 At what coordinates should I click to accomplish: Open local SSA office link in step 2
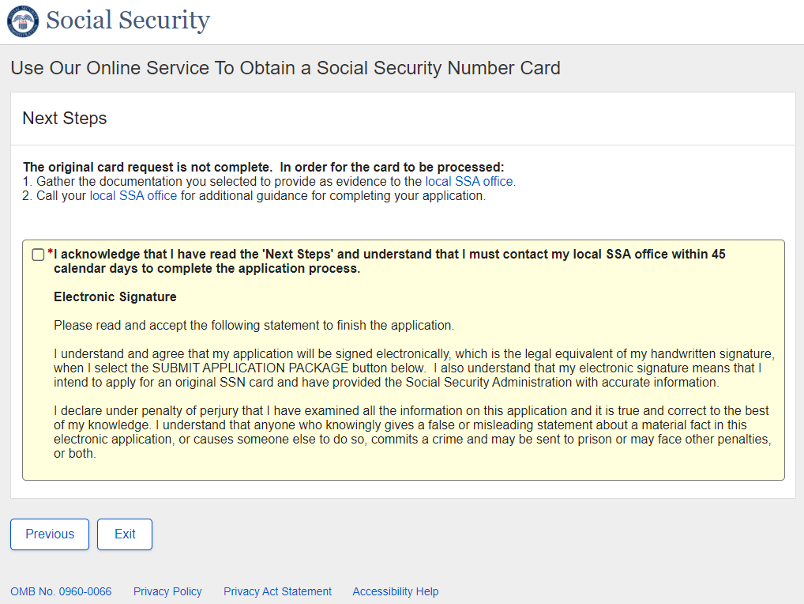tap(133, 196)
